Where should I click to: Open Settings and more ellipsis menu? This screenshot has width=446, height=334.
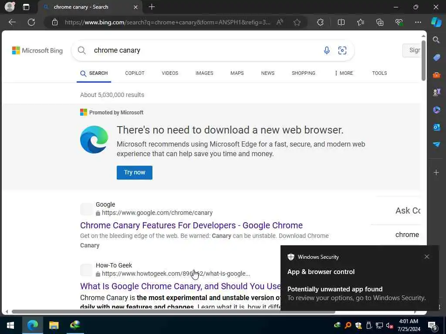(418, 22)
